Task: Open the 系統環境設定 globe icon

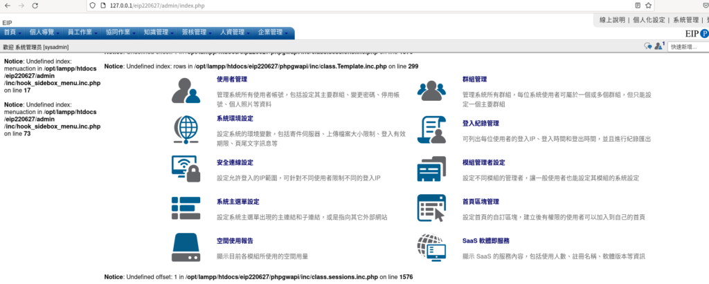Action: (186, 130)
